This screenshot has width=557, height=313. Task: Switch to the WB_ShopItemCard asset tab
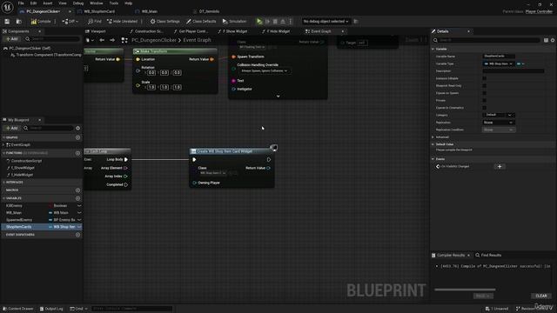coord(98,11)
